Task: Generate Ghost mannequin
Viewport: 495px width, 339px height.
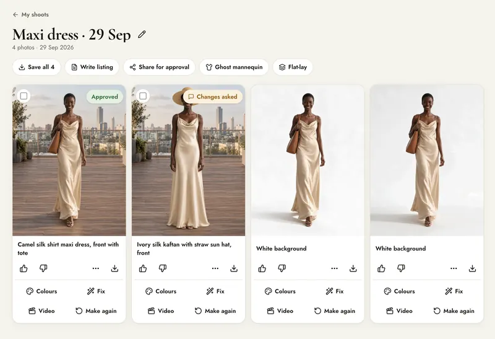Action: 234,67
